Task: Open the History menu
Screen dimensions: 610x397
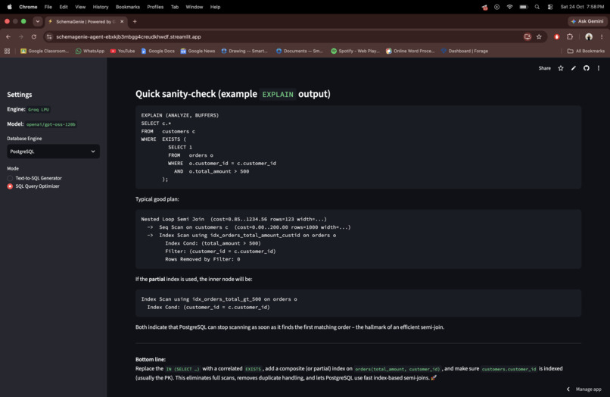Action: tap(101, 7)
